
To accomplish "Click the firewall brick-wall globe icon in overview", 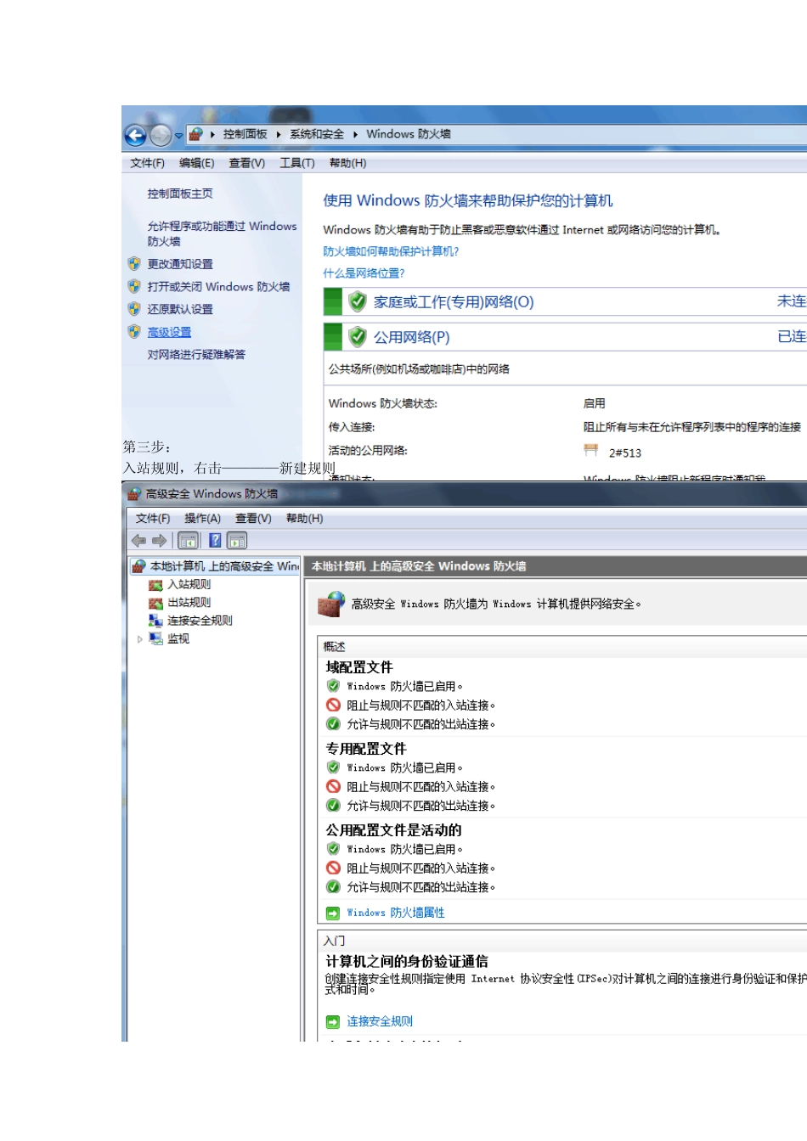I will [x=330, y=604].
